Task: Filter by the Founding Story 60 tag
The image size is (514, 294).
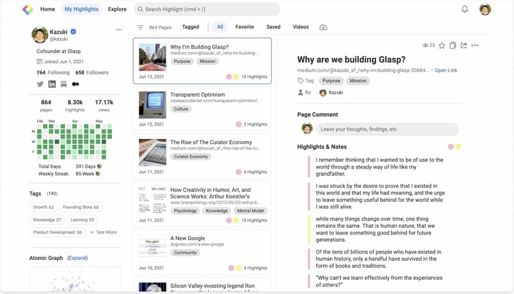Action: point(81,207)
